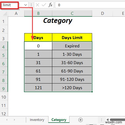Select the '61-90 Days' cell
The image size is (125, 125).
click(x=72, y=71)
